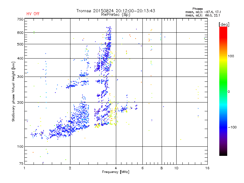
Task: Click the "6" MHz frequency tick label
Action: [142, 168]
